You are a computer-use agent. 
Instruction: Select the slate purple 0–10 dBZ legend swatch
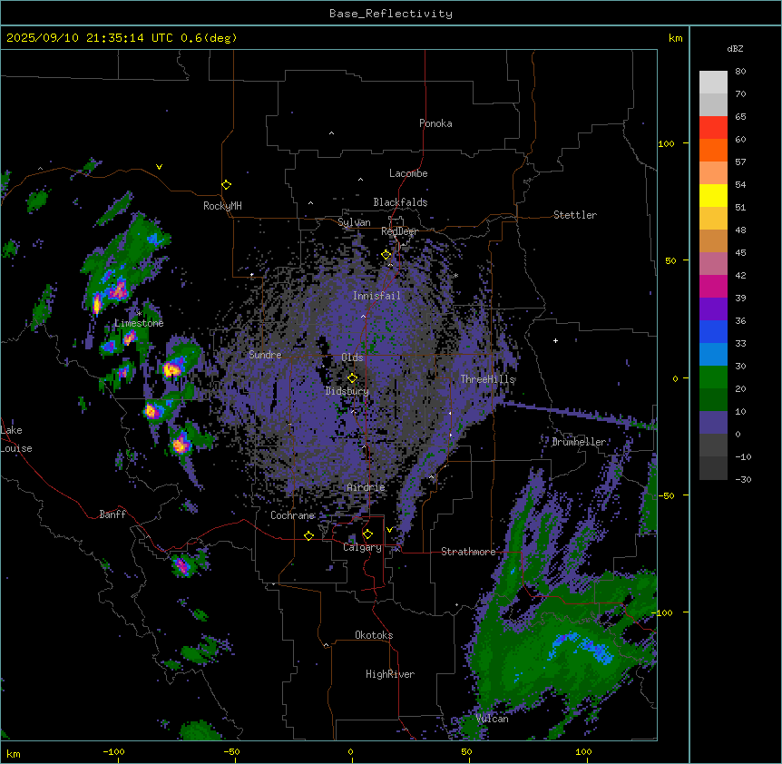[713, 423]
